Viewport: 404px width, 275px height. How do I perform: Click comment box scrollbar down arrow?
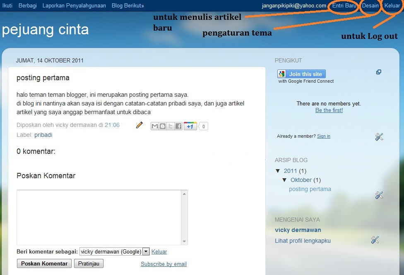[x=184, y=241]
